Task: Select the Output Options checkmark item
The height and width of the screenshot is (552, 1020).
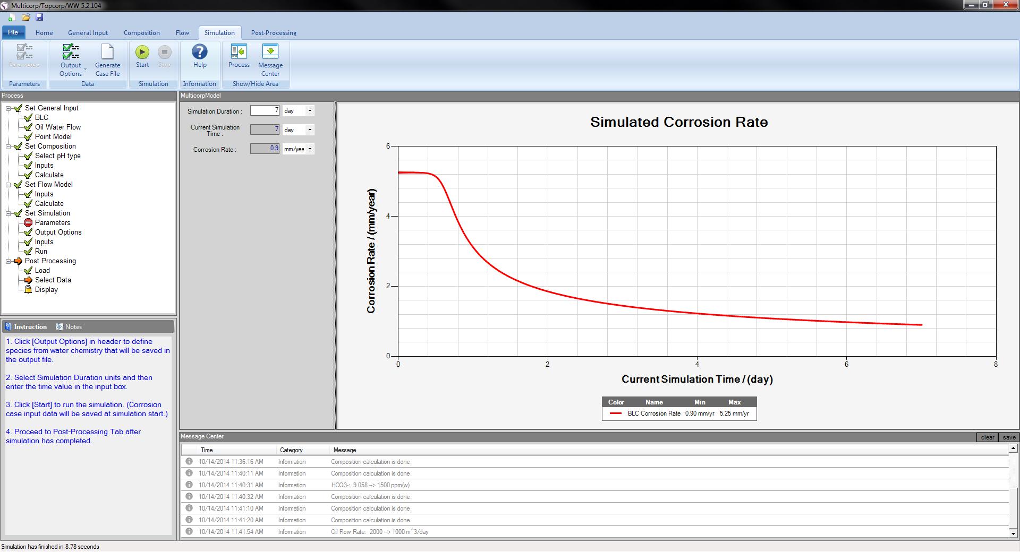Action: tap(28, 232)
